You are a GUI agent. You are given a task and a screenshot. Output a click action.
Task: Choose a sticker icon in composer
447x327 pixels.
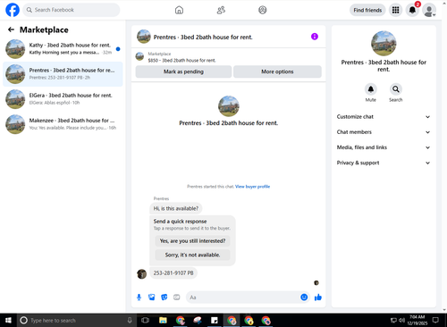coord(164,298)
